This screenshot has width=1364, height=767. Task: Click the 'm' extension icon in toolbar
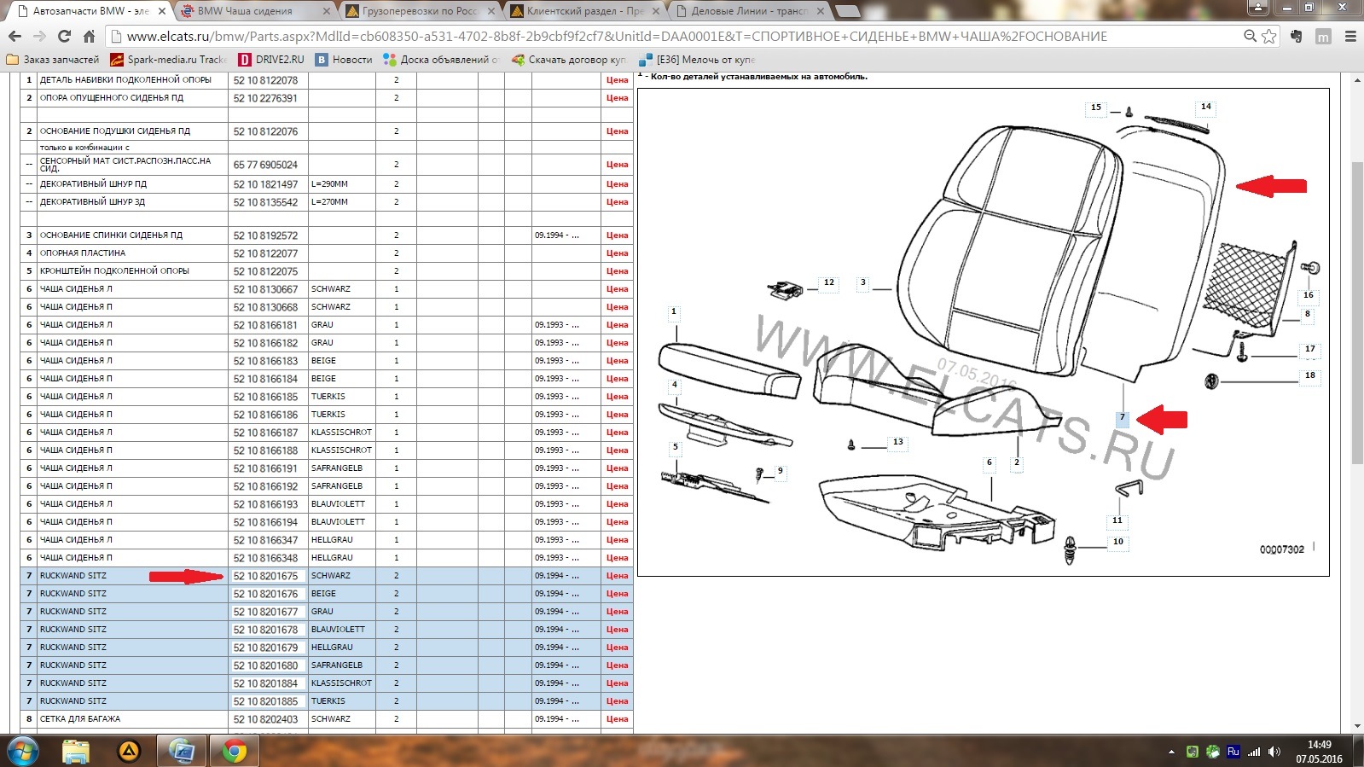click(1323, 37)
